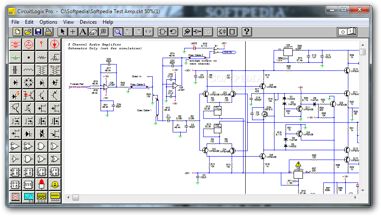Viewport: 381px width, 216px height.
Task: Save the circuit with floppy icon
Action: point(38,32)
